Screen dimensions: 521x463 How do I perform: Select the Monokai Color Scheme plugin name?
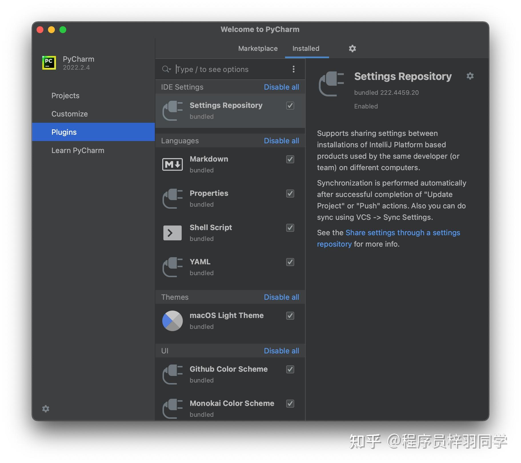(232, 403)
